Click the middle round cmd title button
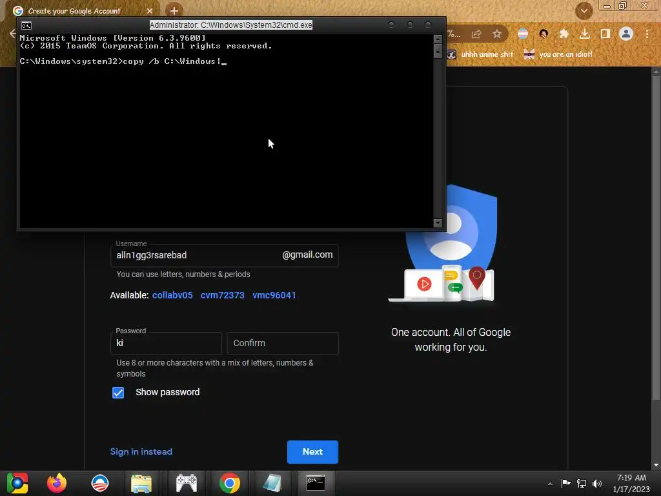The height and width of the screenshot is (496, 661). coord(410,25)
